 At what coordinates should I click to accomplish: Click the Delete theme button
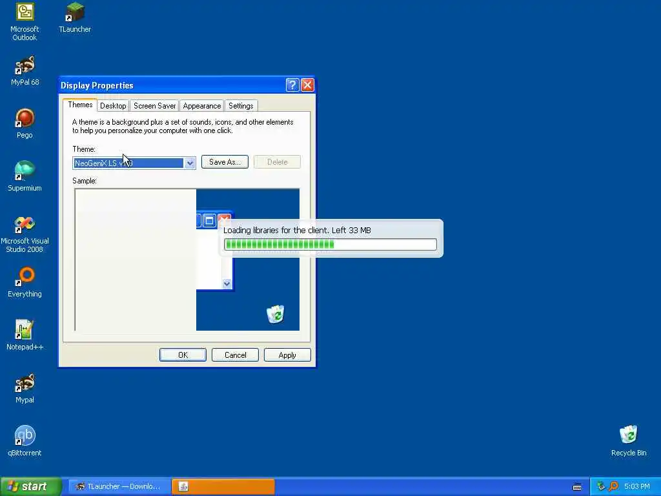click(x=277, y=162)
